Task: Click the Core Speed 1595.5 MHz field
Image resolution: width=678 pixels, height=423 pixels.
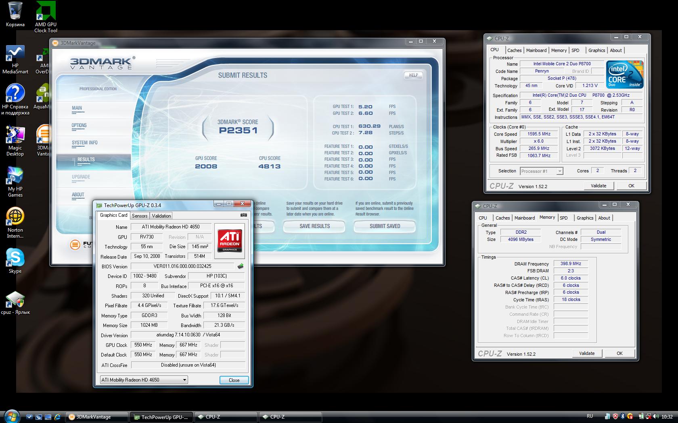Action: [539, 134]
